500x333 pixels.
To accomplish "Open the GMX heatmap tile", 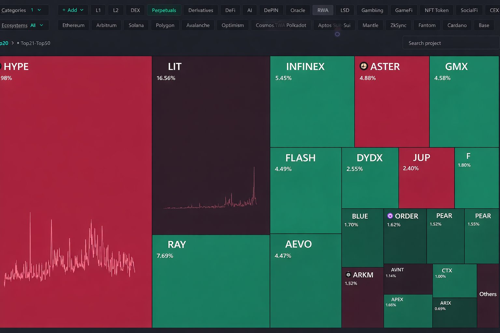I will click(x=464, y=102).
